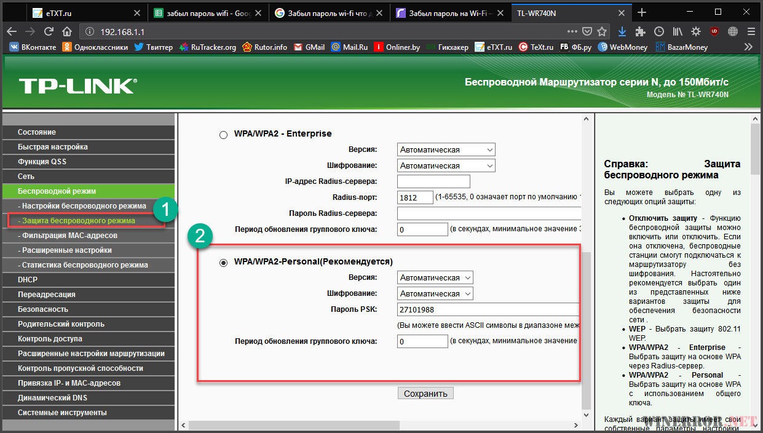
Task: Click the browser Forward arrow
Action: click(30, 31)
